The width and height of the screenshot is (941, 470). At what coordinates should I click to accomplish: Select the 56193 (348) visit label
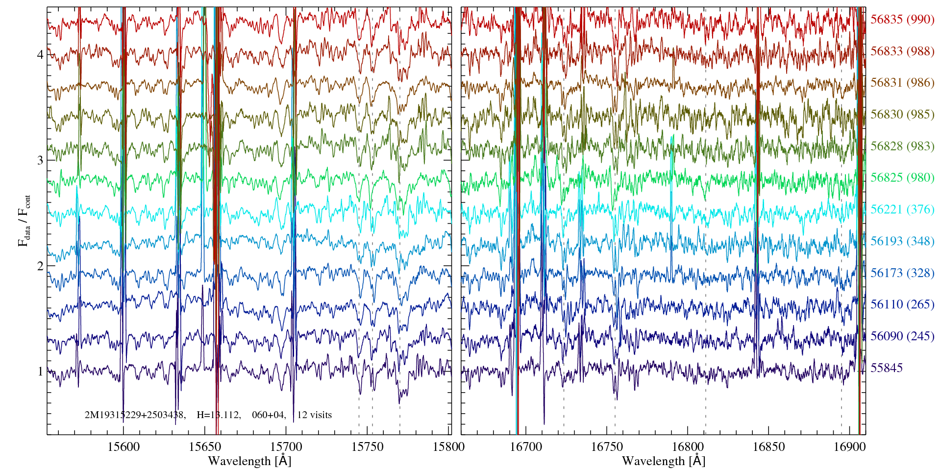pyautogui.click(x=902, y=241)
